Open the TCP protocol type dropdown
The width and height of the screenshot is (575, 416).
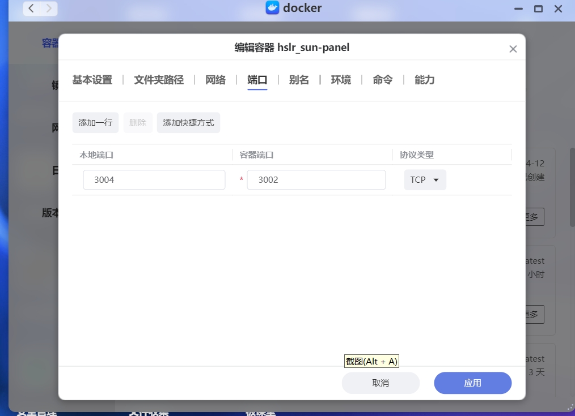pos(425,180)
